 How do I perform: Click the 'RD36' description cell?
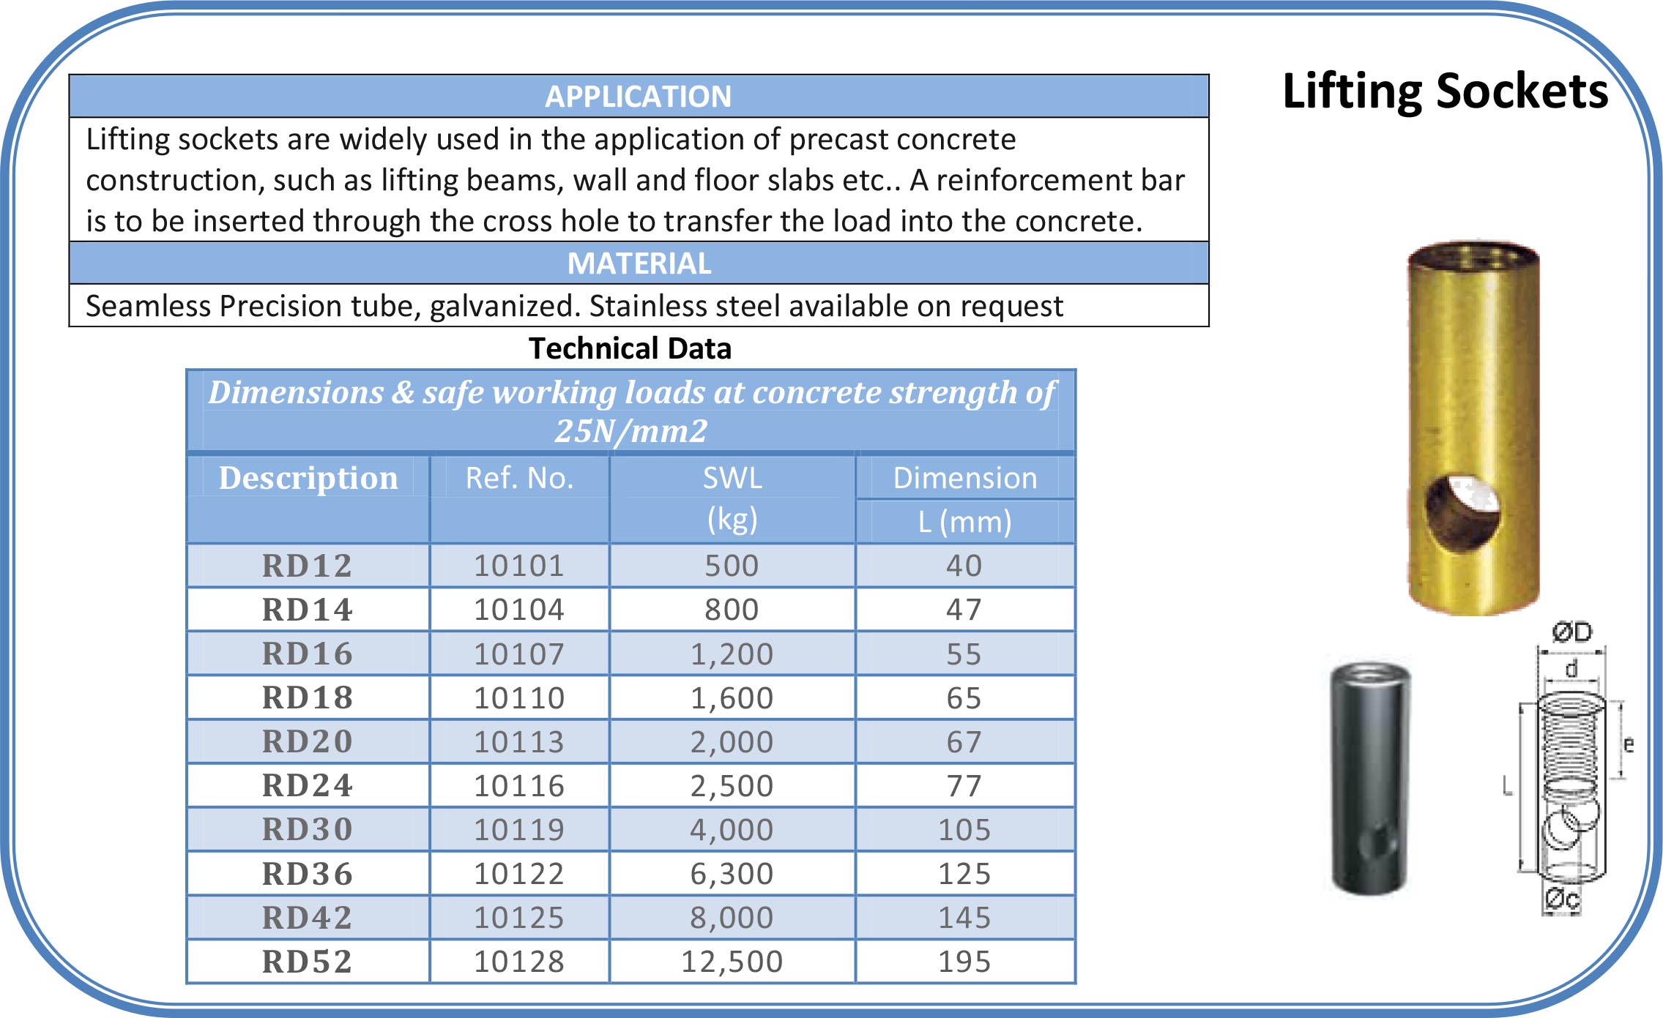(308, 874)
